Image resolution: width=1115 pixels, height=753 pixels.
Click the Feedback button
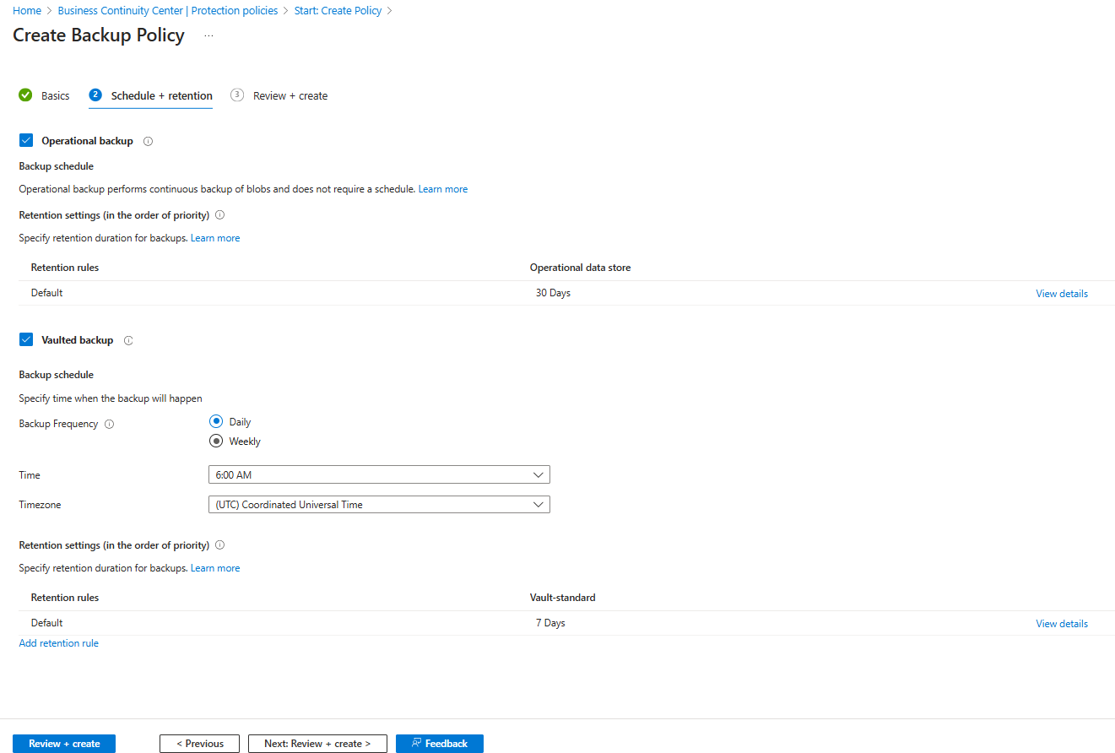click(440, 744)
